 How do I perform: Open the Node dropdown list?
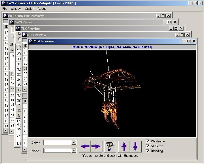coord(74,150)
